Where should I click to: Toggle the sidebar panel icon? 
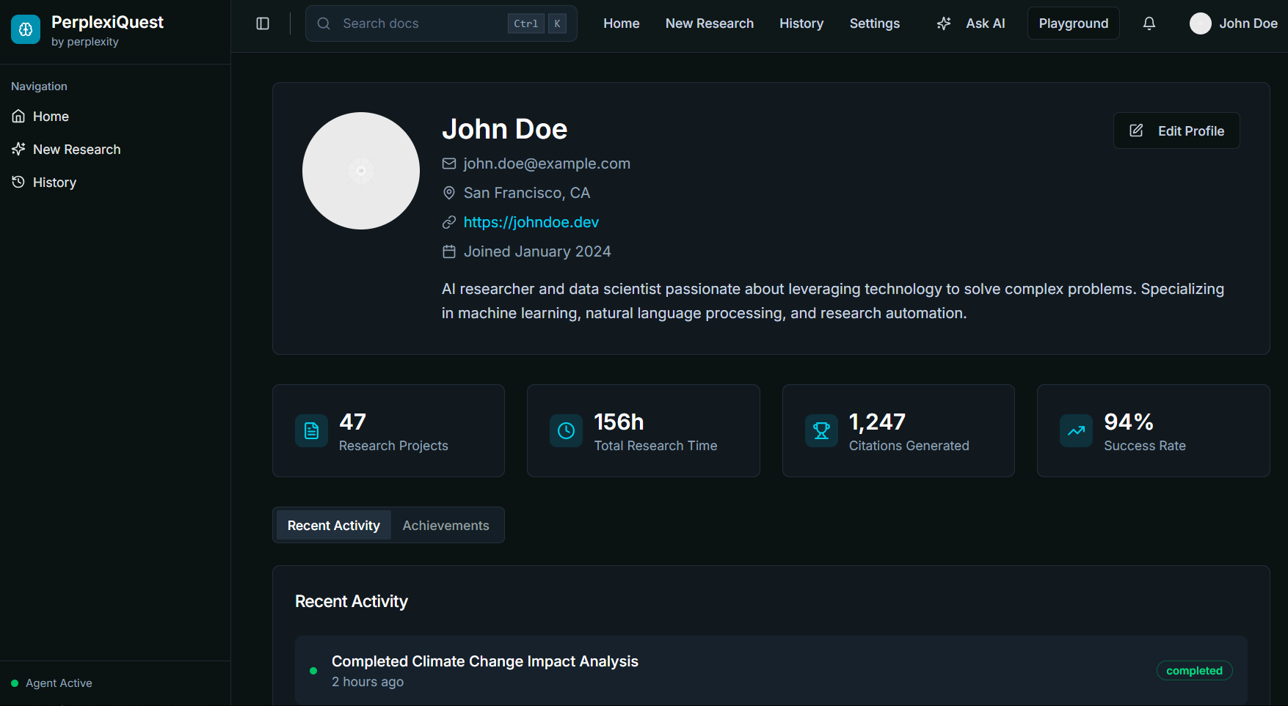263,23
